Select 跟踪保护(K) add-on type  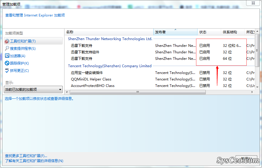(x=19, y=63)
